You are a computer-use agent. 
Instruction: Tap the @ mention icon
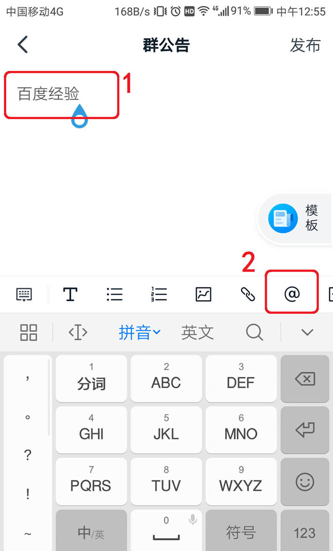[292, 294]
